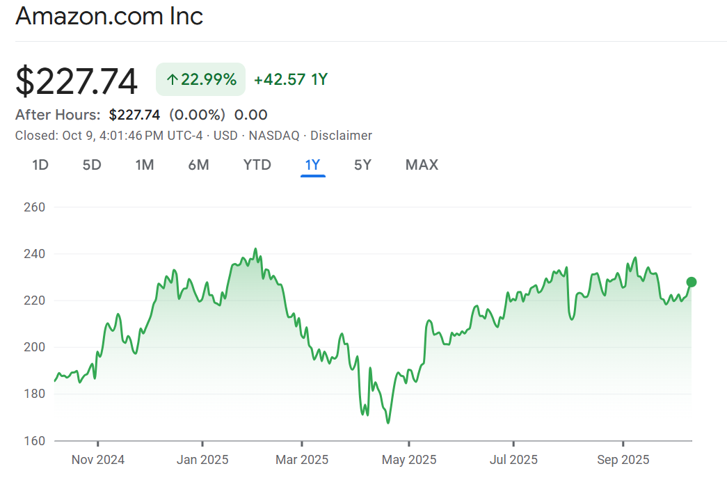Show the MAX history range
The image size is (727, 480).
coord(422,165)
